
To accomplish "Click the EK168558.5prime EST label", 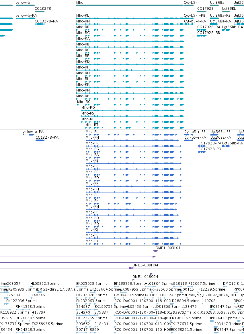I will [130, 284].
